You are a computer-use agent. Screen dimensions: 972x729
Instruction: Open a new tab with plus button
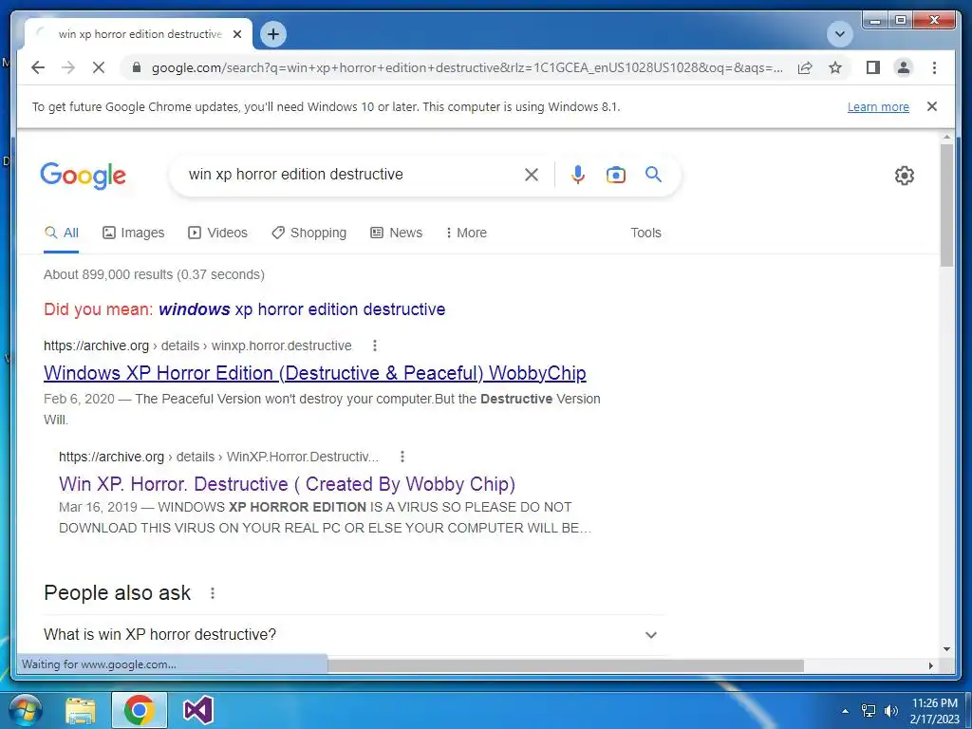tap(273, 34)
